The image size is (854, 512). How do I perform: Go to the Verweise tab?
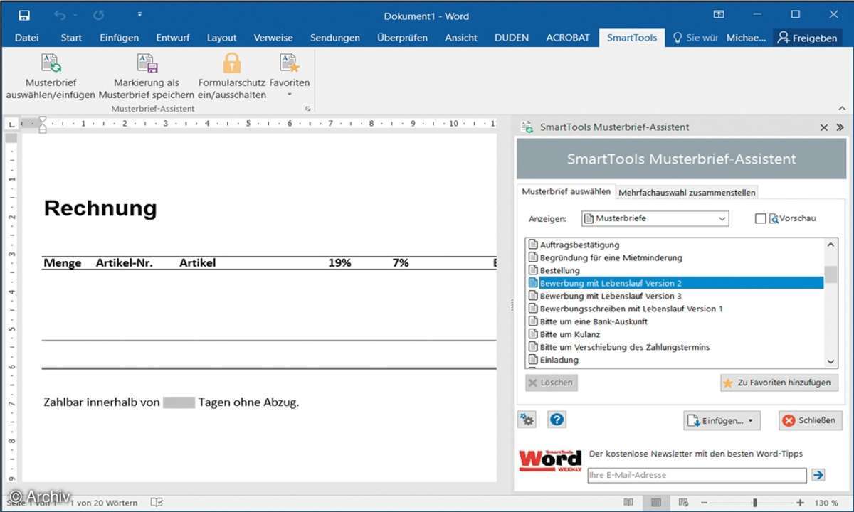click(273, 38)
